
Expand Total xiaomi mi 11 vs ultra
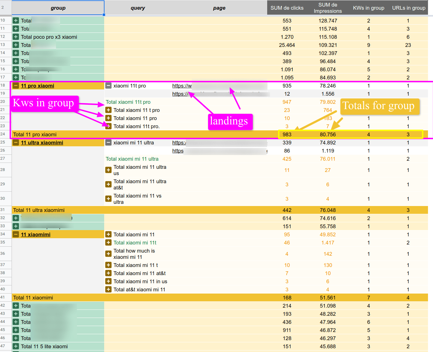(109, 199)
